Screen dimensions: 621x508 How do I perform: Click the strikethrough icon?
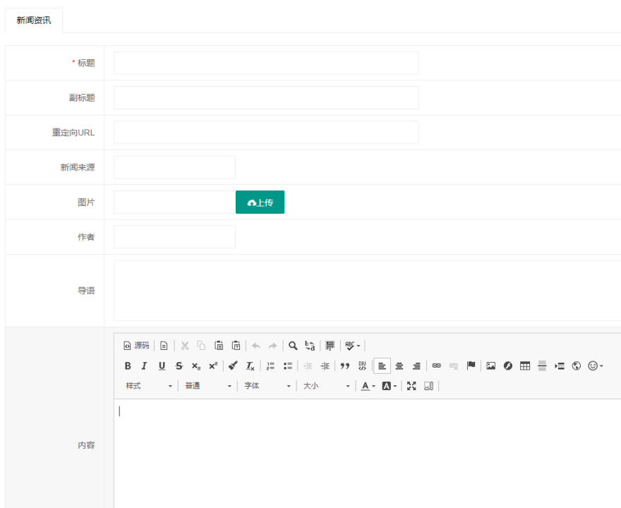tap(179, 365)
